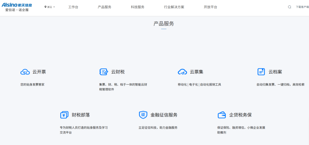
Task: Click the 云开票 cloud icon
Action: (25, 72)
